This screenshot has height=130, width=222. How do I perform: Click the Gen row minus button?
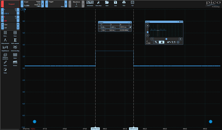click(x=2, y=24)
